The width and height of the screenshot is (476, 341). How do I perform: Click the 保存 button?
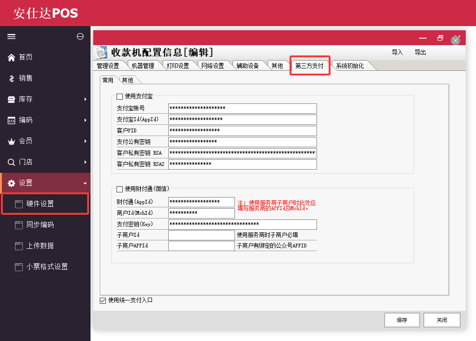click(x=402, y=320)
